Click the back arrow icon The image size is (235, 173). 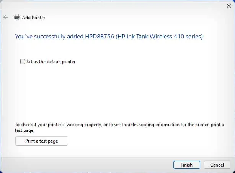(x=5, y=17)
